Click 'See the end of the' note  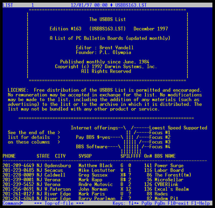pos(32,132)
